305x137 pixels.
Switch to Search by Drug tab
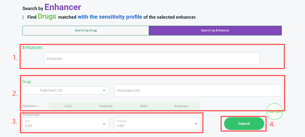click(x=86, y=31)
